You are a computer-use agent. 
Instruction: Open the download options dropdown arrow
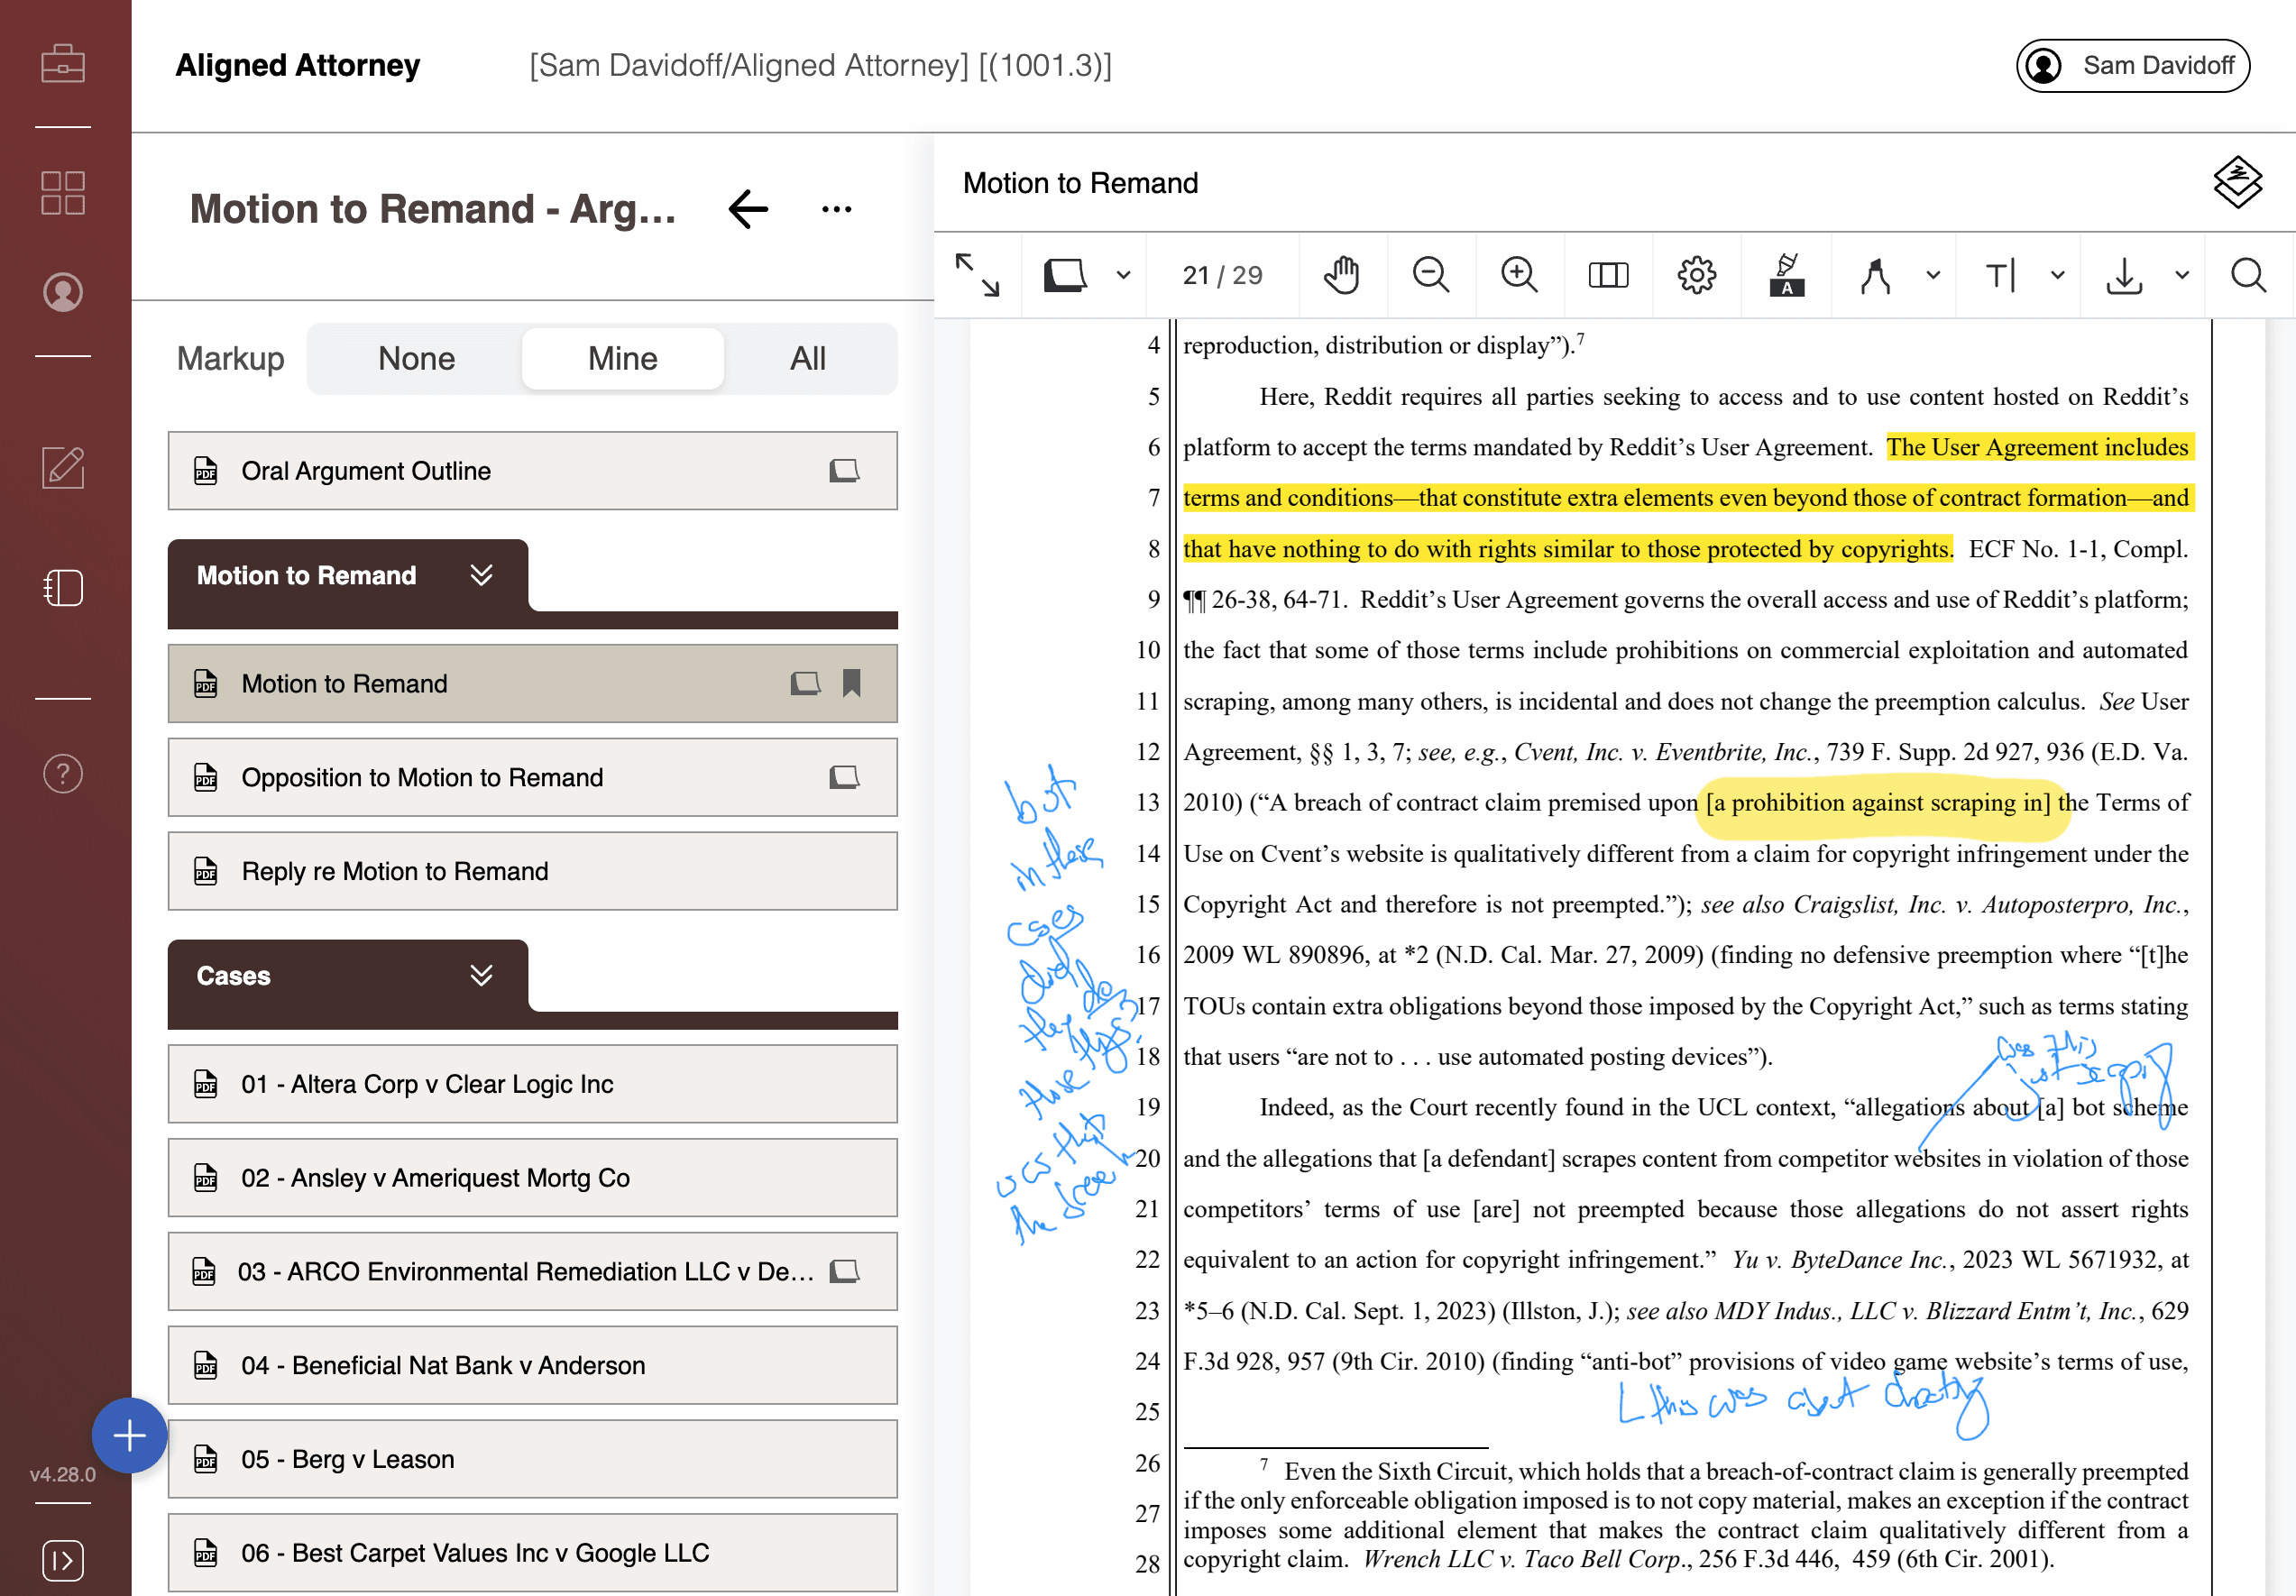tap(2182, 275)
